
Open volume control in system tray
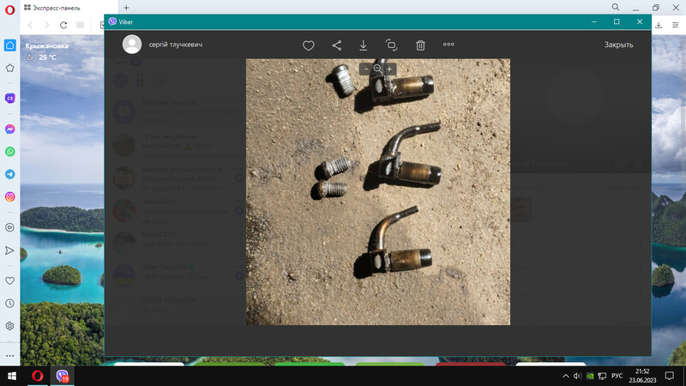click(x=577, y=376)
